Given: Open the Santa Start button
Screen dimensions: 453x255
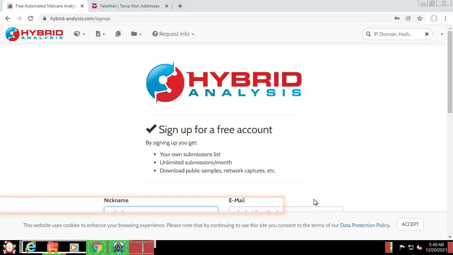Looking at the screenshot, I should [10, 247].
